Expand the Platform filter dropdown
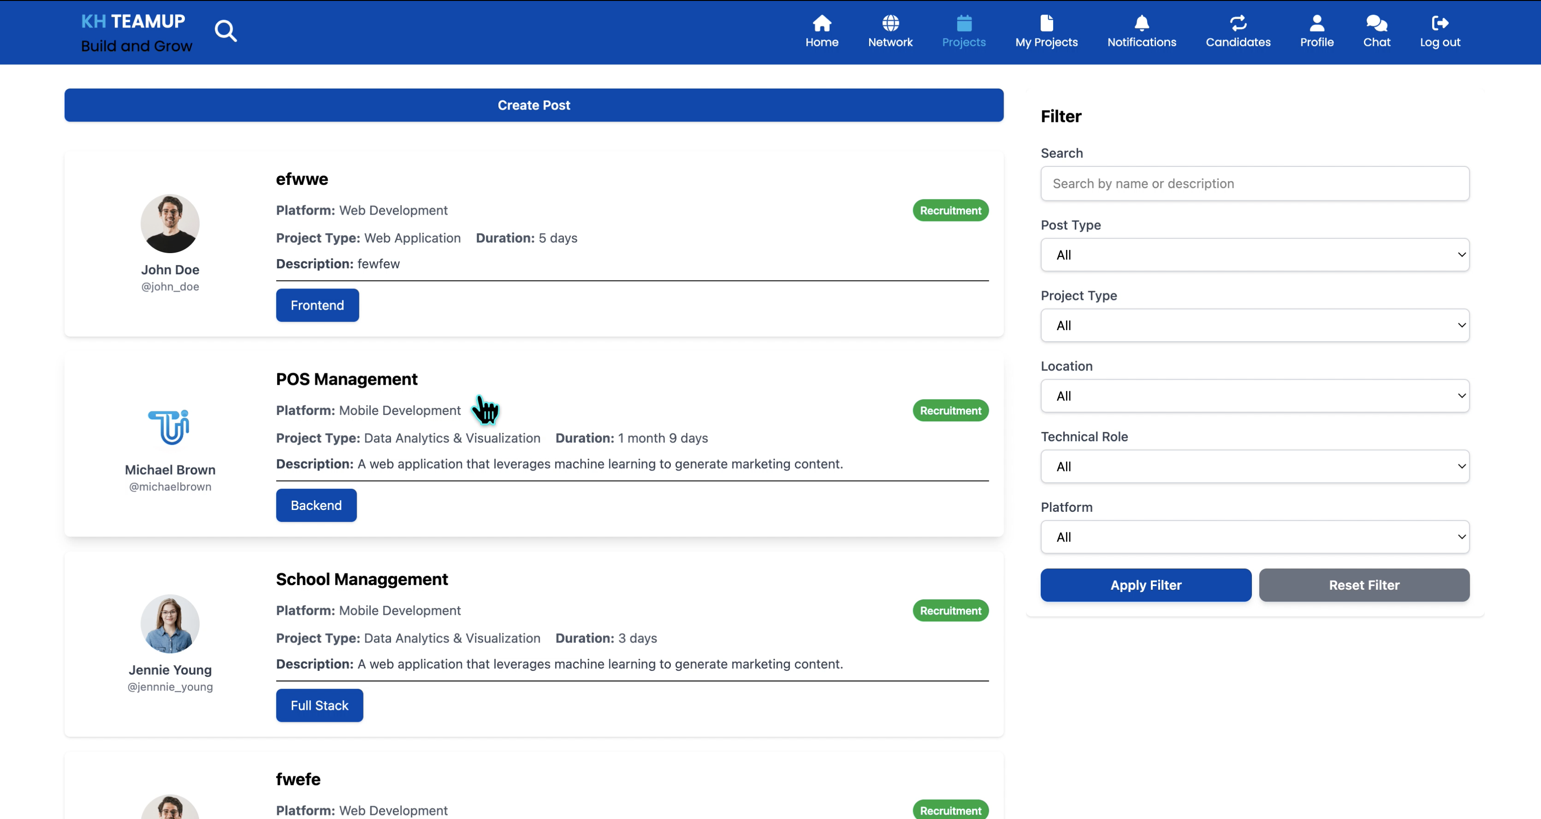Image resolution: width=1541 pixels, height=819 pixels. 1255,537
